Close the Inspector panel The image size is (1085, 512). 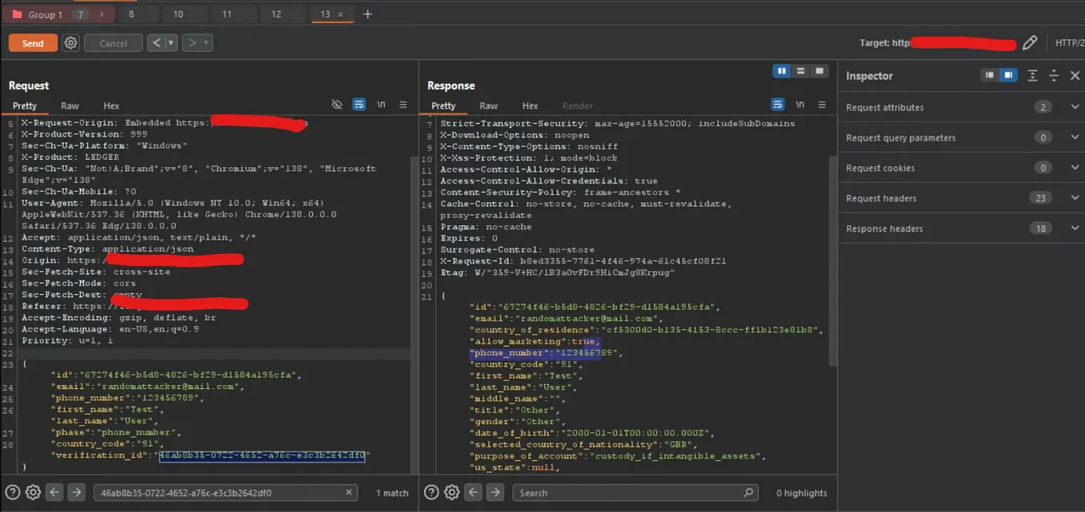coord(1075,76)
